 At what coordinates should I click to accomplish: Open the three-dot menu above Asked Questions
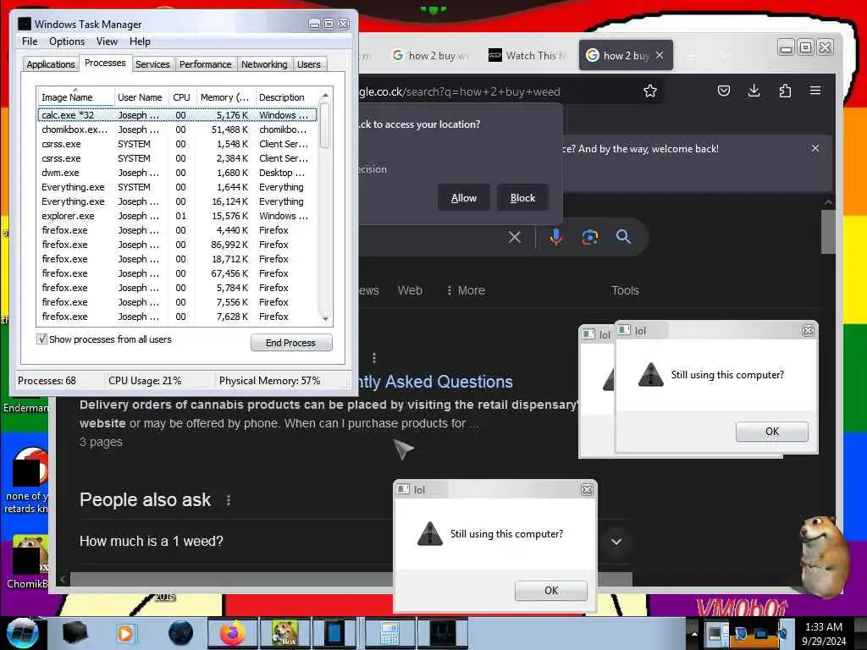click(x=374, y=358)
